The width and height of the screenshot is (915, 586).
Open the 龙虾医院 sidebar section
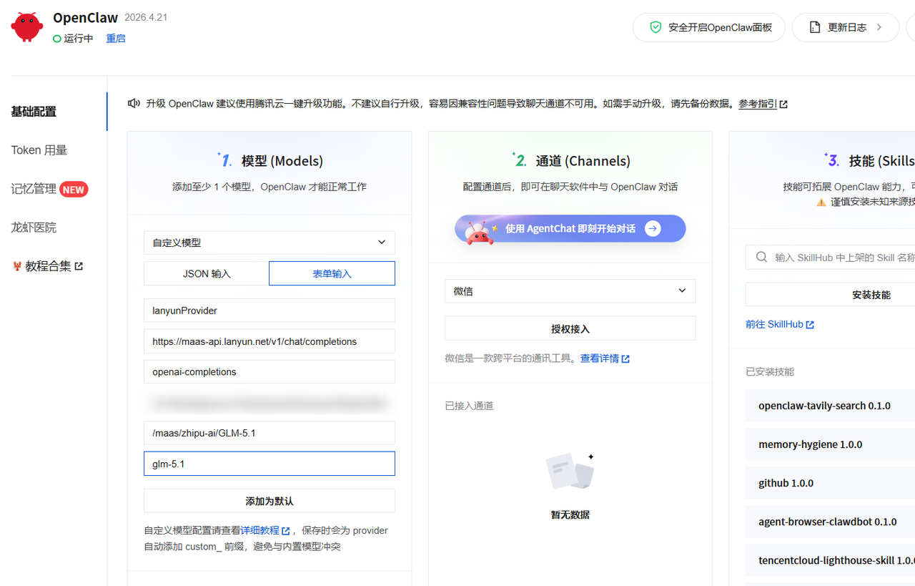[34, 228]
